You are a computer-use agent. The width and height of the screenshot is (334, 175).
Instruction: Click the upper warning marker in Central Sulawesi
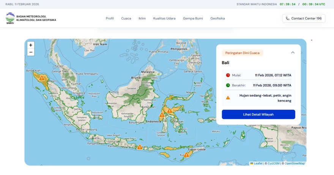[170, 111]
